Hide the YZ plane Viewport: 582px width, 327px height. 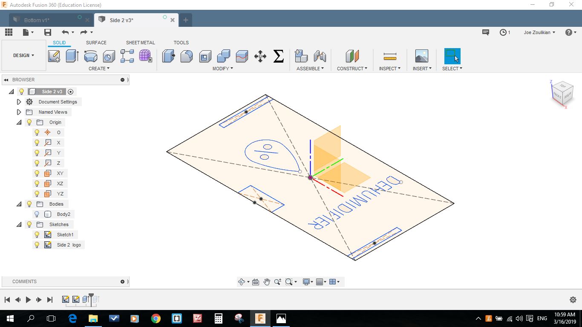(x=37, y=194)
